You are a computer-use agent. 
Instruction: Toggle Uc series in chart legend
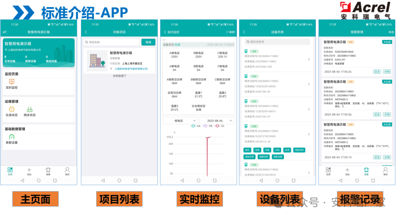[x=220, y=126]
